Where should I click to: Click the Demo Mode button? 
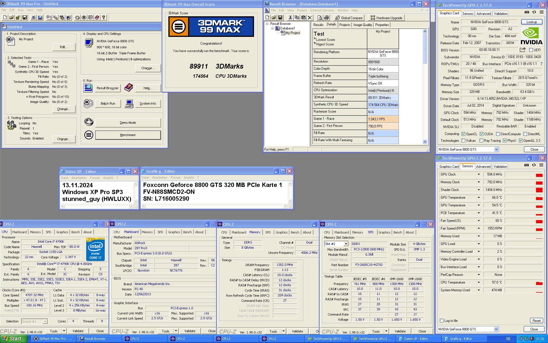coord(128,123)
